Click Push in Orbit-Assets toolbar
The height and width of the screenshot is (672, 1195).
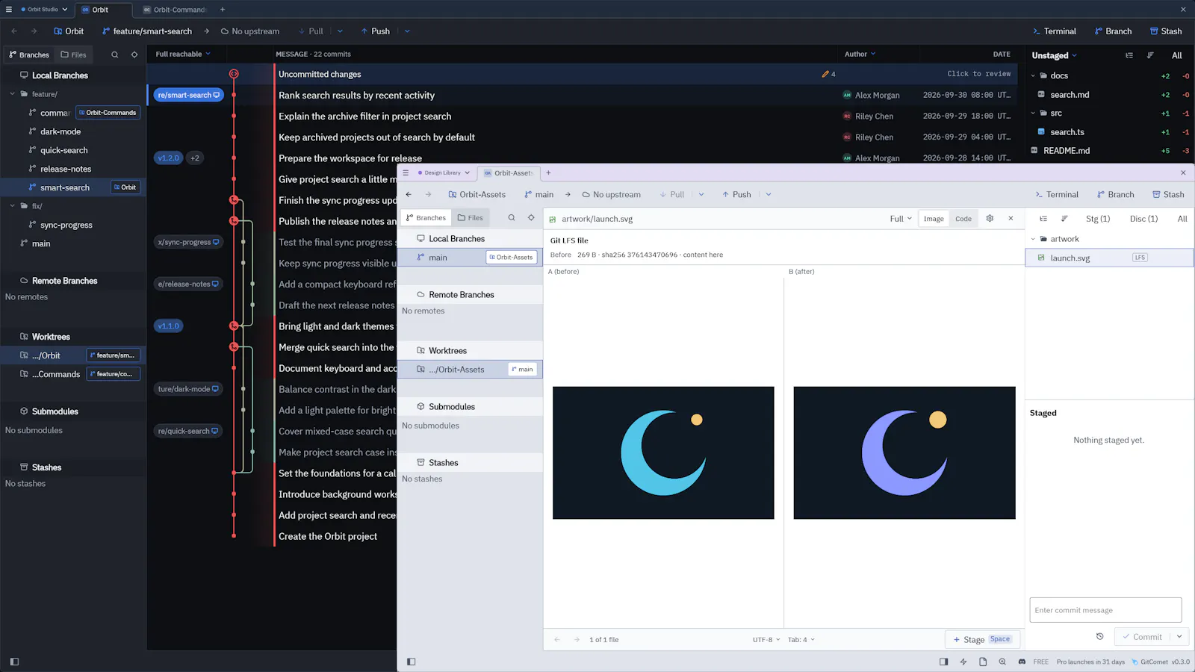[736, 194]
